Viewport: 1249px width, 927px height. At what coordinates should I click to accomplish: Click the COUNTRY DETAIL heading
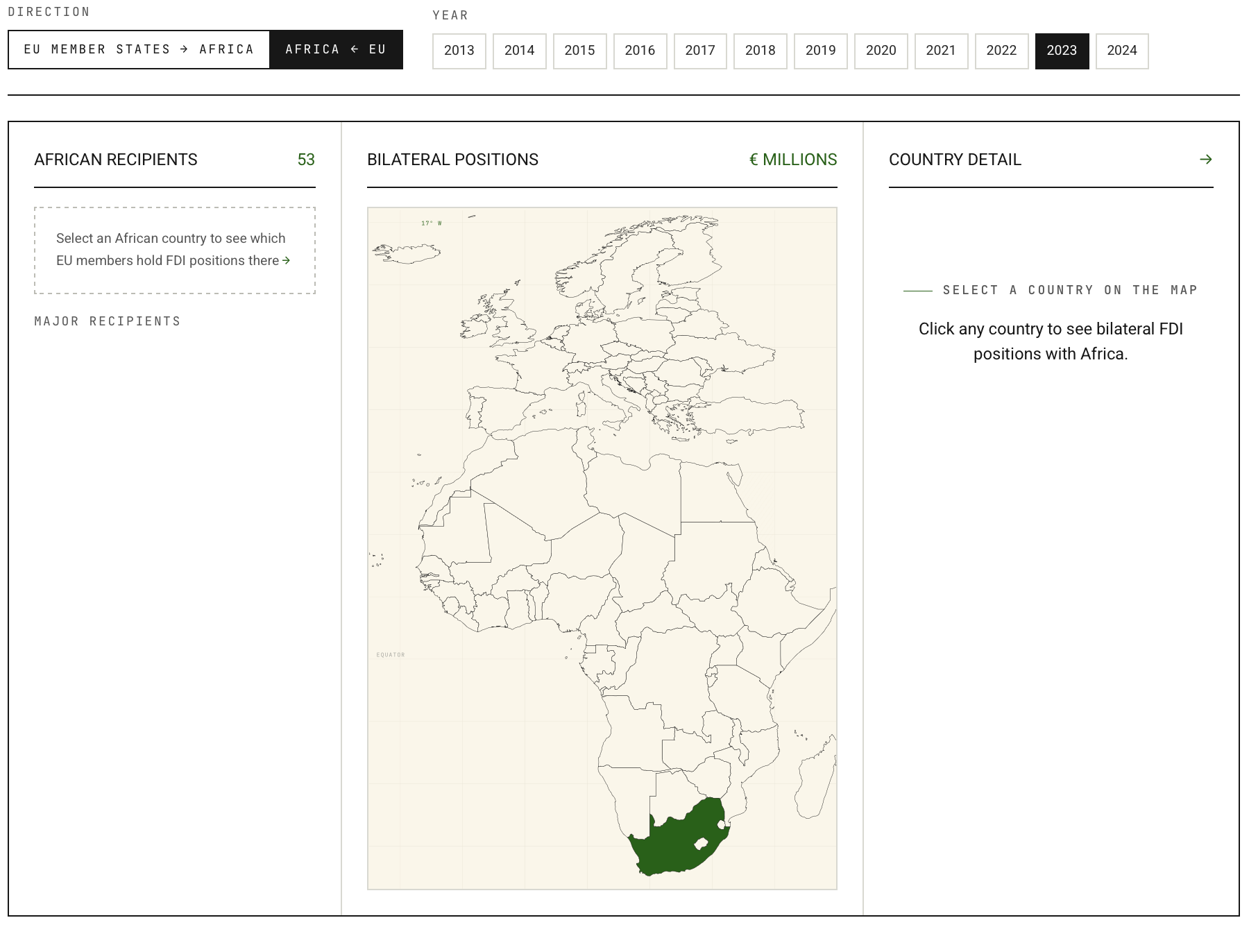955,160
